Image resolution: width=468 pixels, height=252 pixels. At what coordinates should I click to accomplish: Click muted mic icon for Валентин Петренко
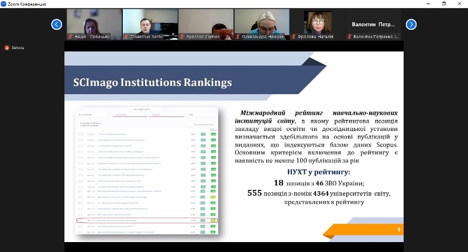pos(349,37)
